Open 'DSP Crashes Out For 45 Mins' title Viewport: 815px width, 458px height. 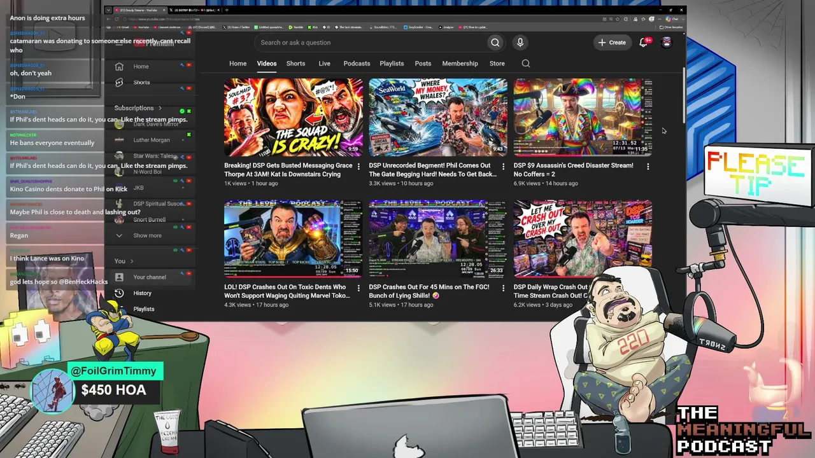click(429, 291)
